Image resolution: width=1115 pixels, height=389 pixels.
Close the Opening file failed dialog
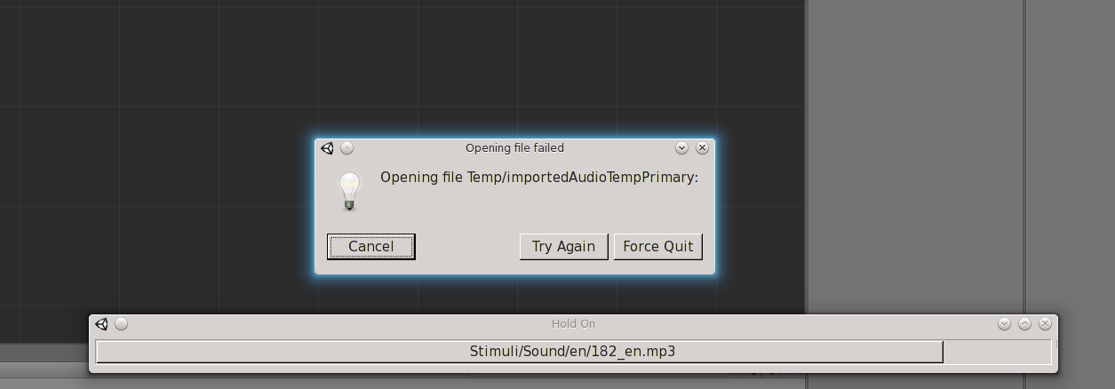click(702, 148)
